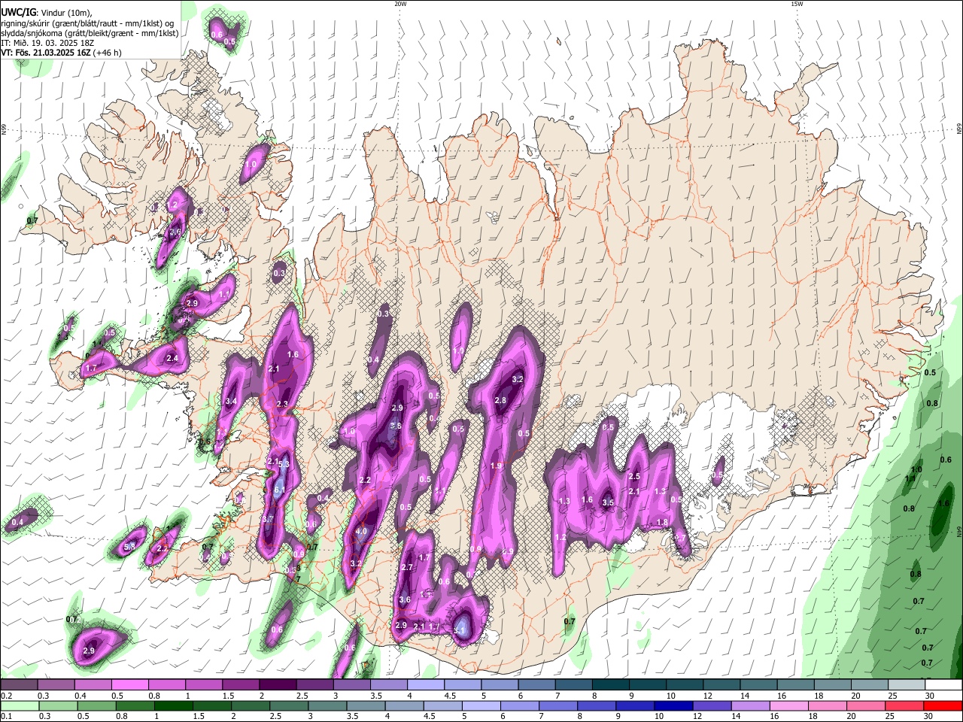This screenshot has height=722, width=963.
Task: Click the "15W" longitude label
Action: (797, 4)
